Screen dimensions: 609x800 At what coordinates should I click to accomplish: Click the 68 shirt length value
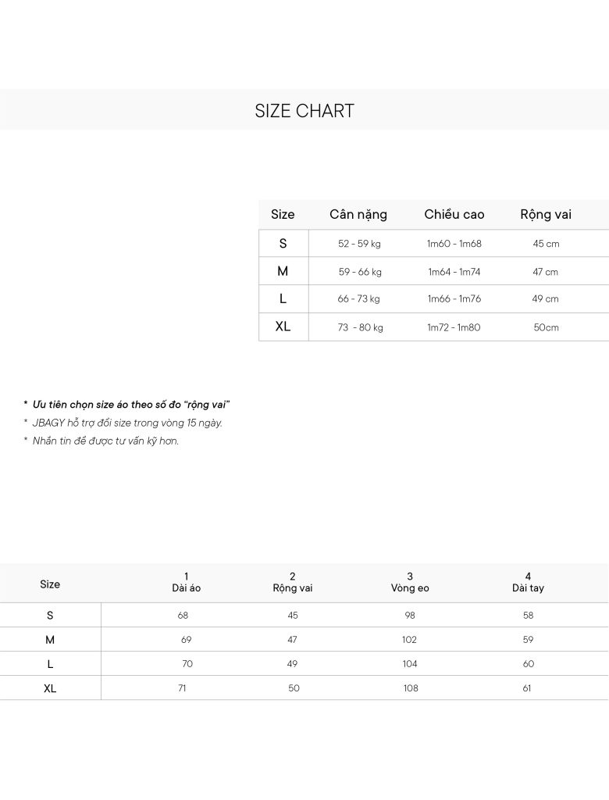[x=183, y=616]
